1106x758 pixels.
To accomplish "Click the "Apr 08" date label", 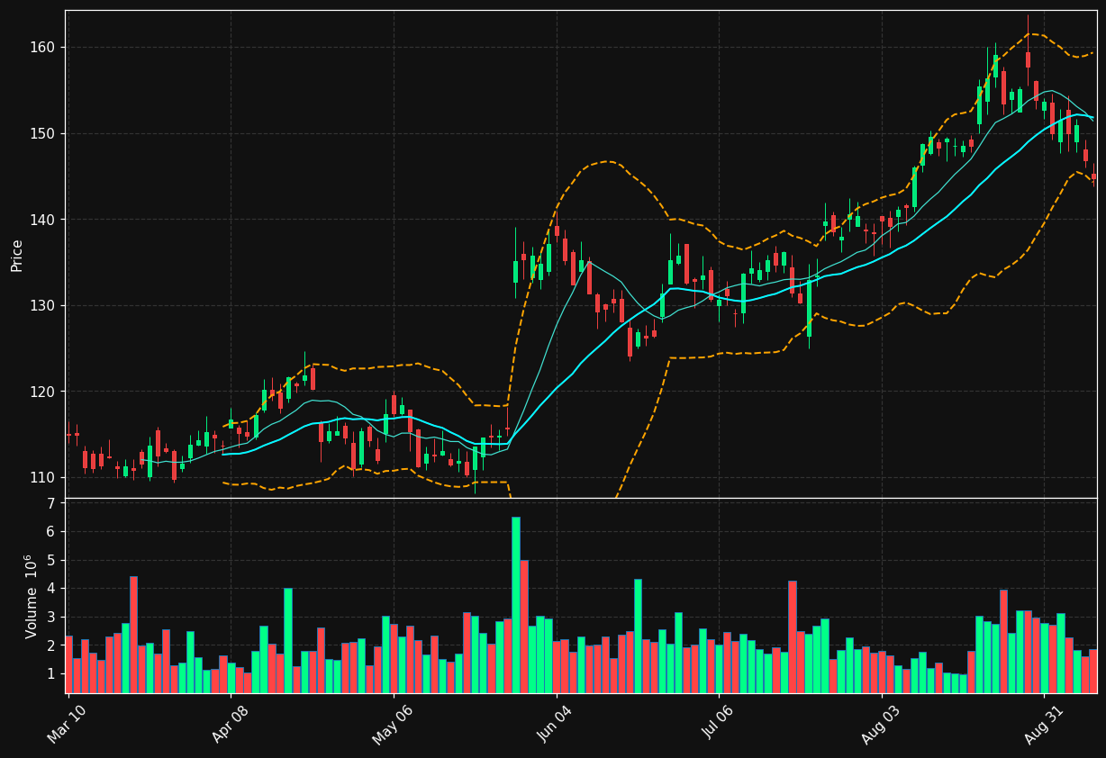I will point(231,725).
